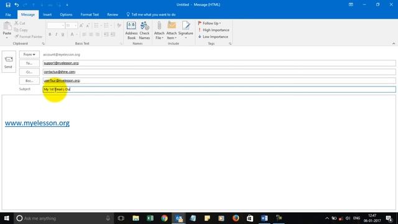Viewport: 398px width, 224px height.
Task: Click the Bcc... button
Action: (x=29, y=81)
